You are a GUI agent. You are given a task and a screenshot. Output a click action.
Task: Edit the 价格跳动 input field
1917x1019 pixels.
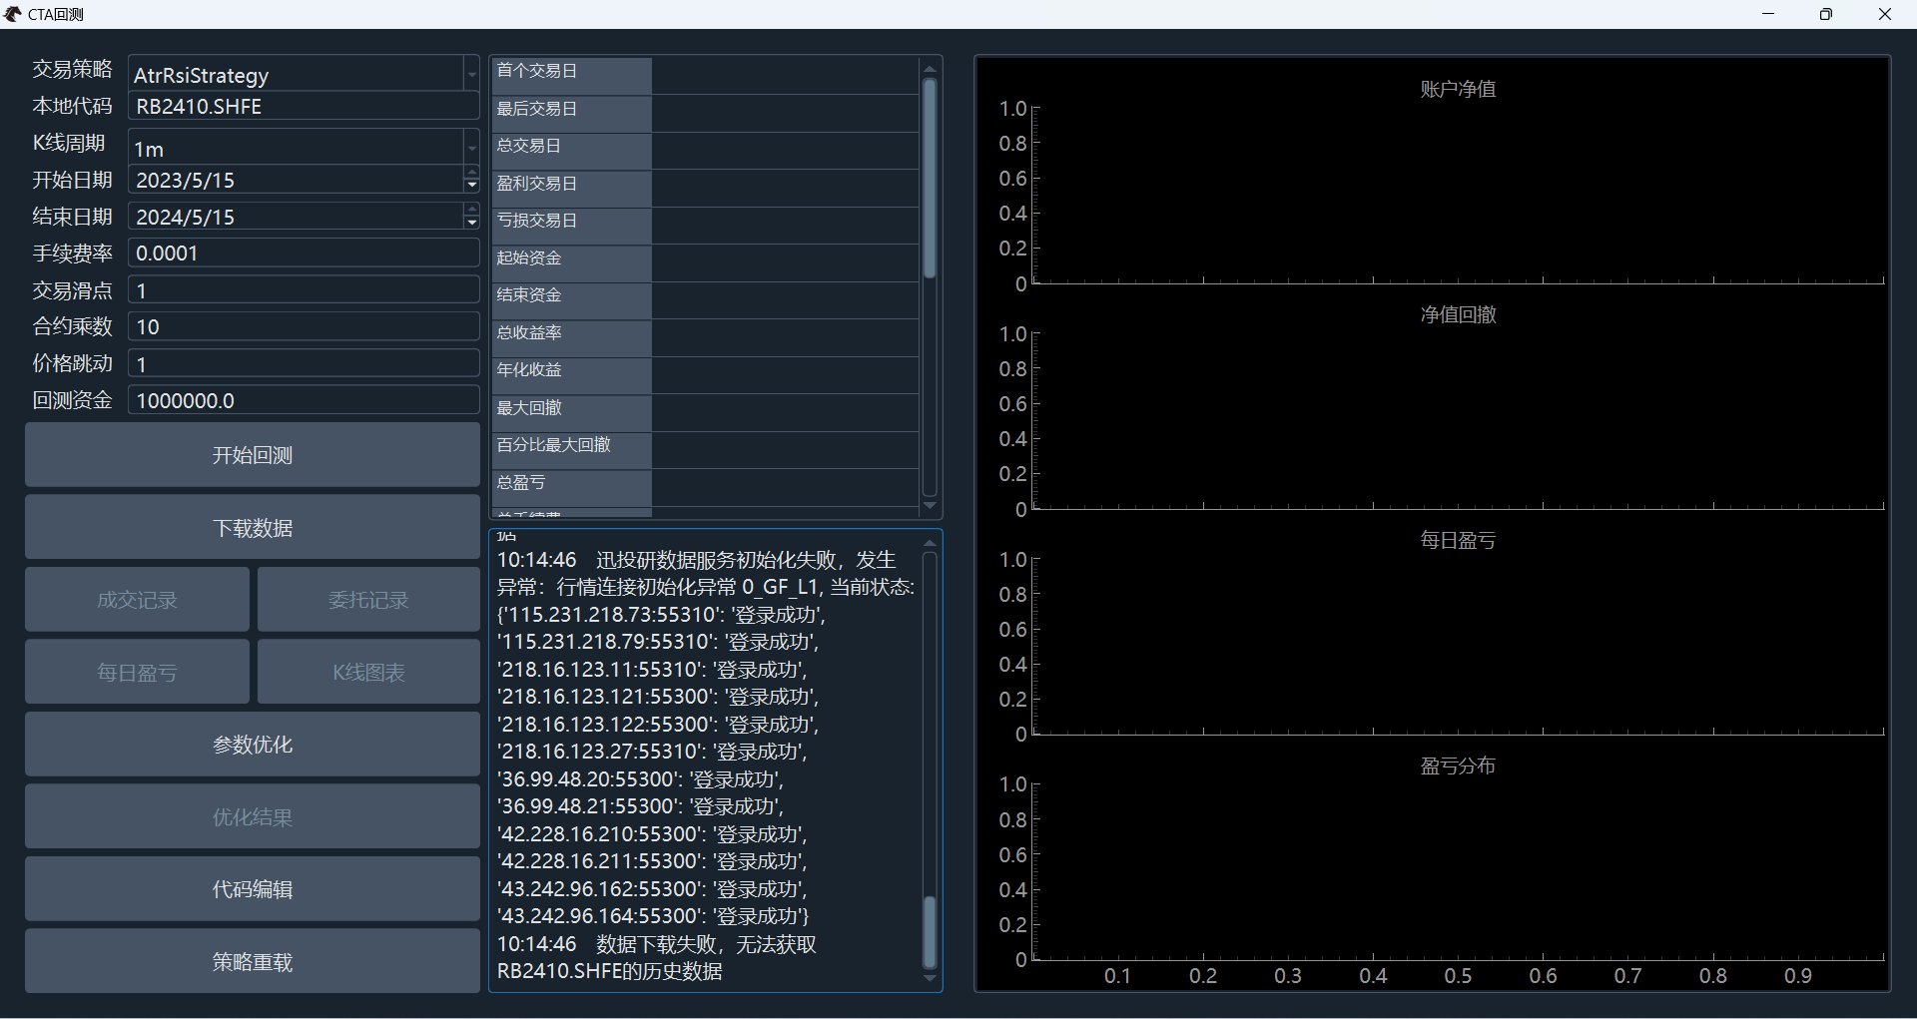305,364
